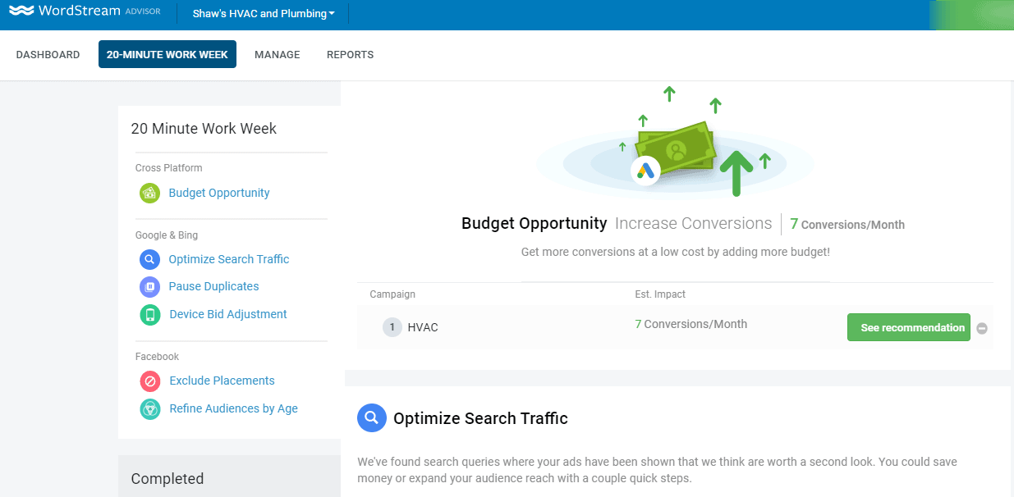Switch to the Reports tab

[350, 55]
